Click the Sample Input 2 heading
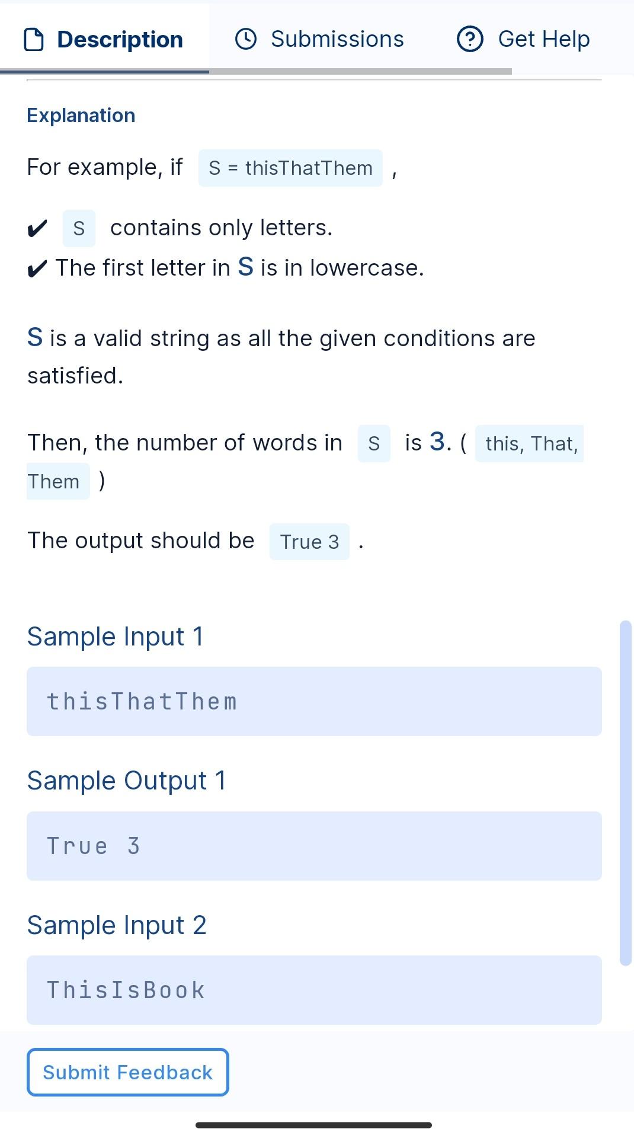 tap(116, 924)
